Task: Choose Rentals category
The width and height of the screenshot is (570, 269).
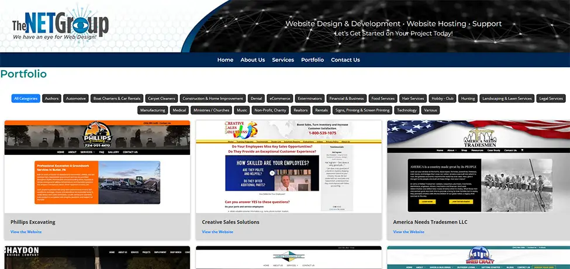Action: pyautogui.click(x=322, y=110)
